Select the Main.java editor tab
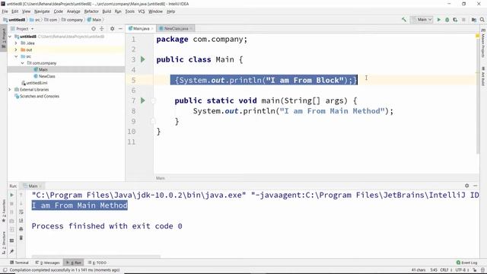Viewport: 487px width, 274px height. [141, 29]
